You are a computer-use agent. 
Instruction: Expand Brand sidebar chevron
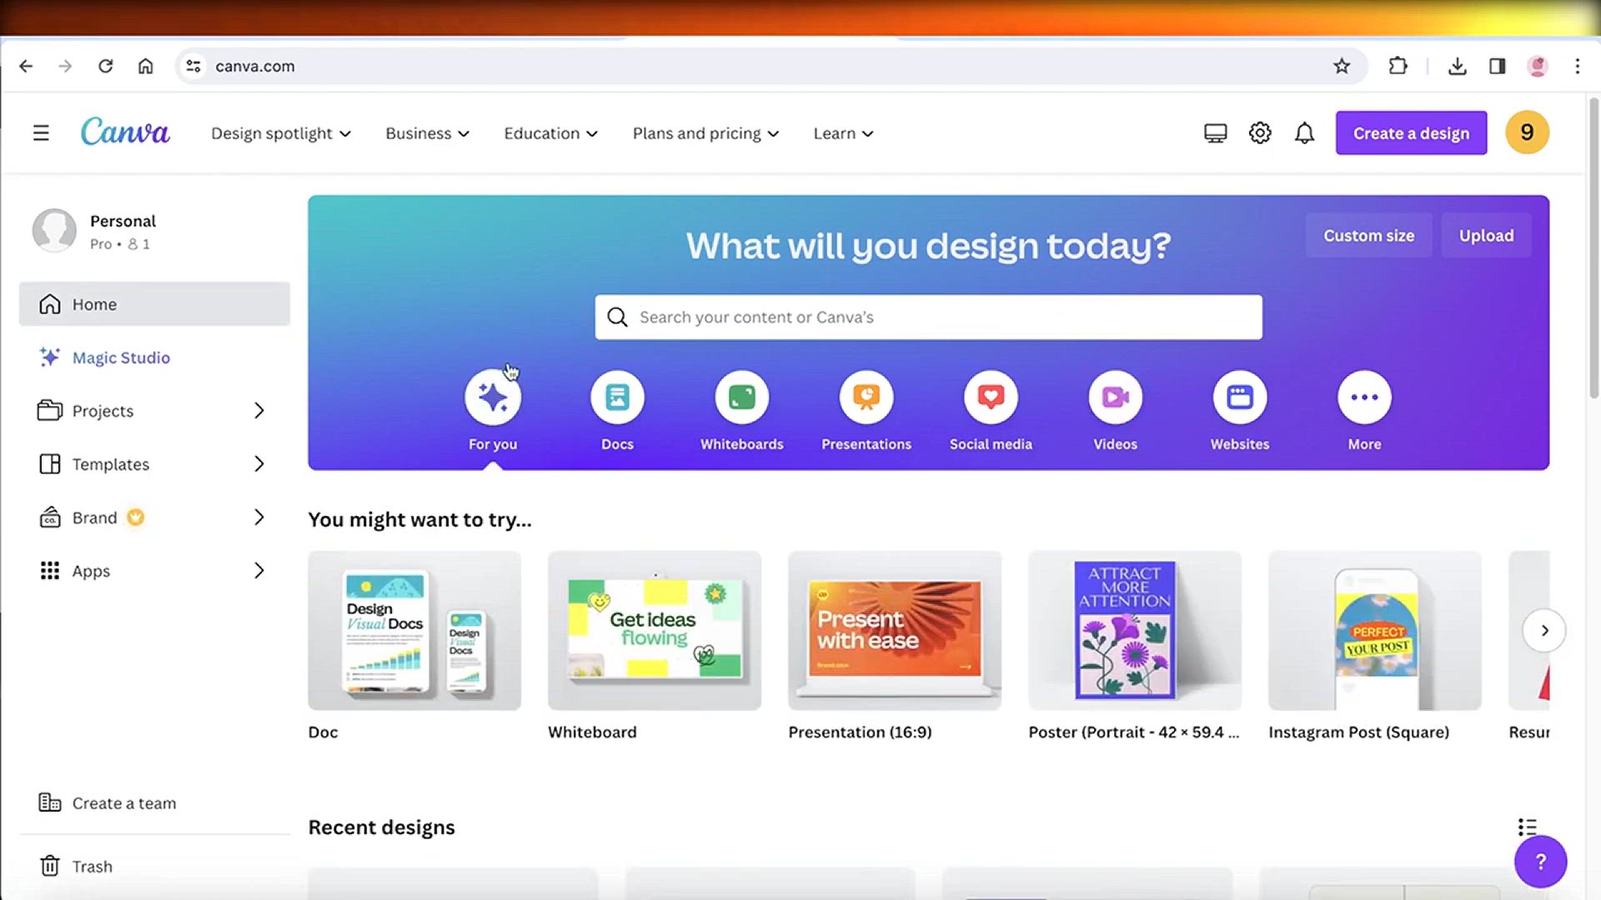tap(259, 517)
